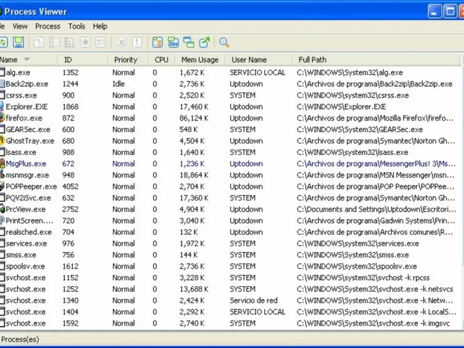Click process ID 1340 of svchost.exe

tap(70, 300)
